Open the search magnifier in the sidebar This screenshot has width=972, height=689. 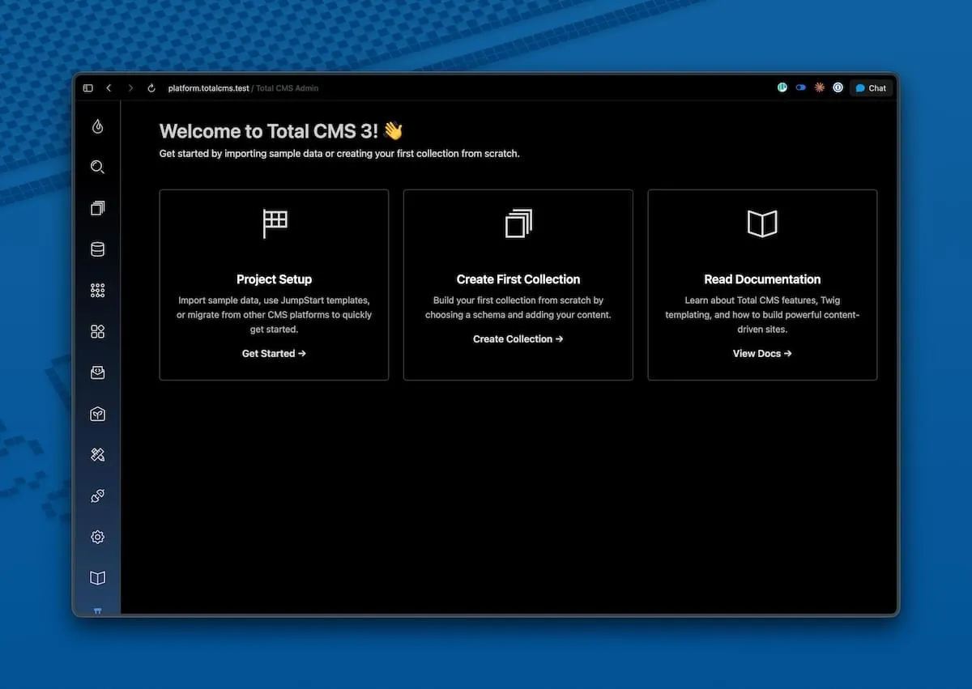pyautogui.click(x=97, y=167)
